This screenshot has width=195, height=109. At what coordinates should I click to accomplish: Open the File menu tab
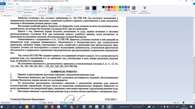(2, 4)
